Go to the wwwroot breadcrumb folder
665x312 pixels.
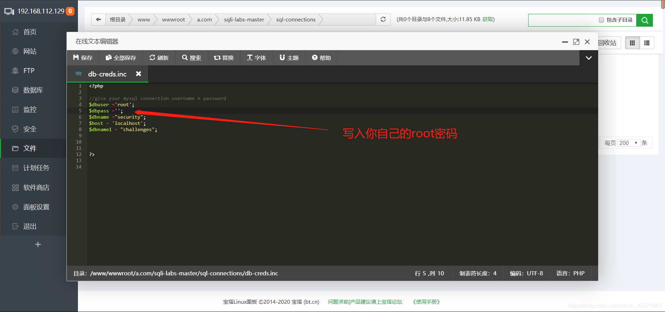(174, 19)
